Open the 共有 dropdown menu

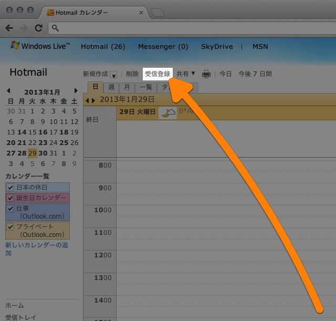pyautogui.click(x=186, y=74)
